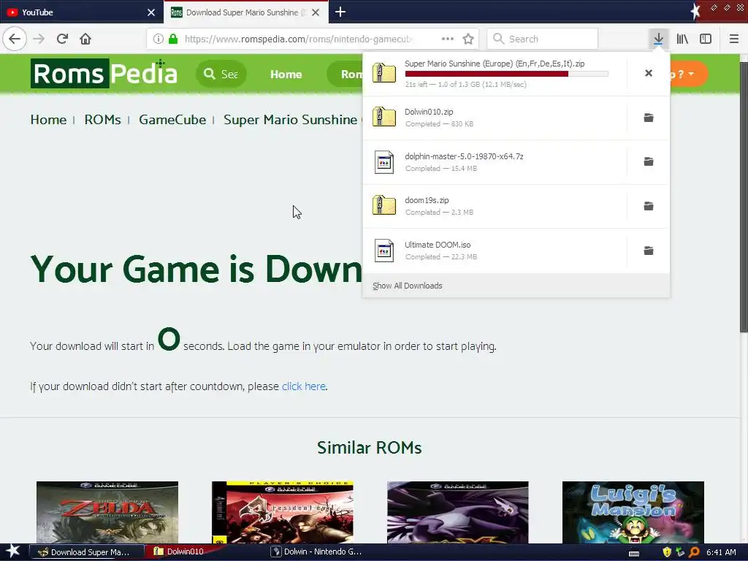Switch to Dolwin010 taskbar window
The width and height of the screenshot is (748, 561).
205,552
